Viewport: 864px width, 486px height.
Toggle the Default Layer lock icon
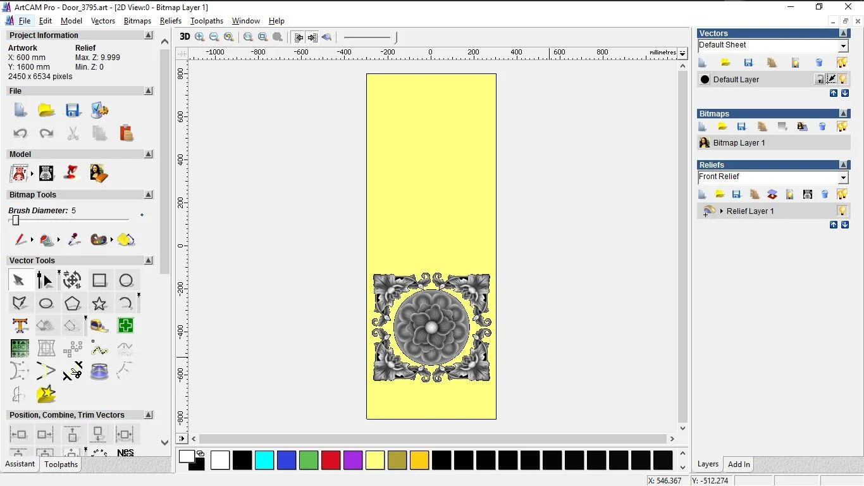coord(820,79)
